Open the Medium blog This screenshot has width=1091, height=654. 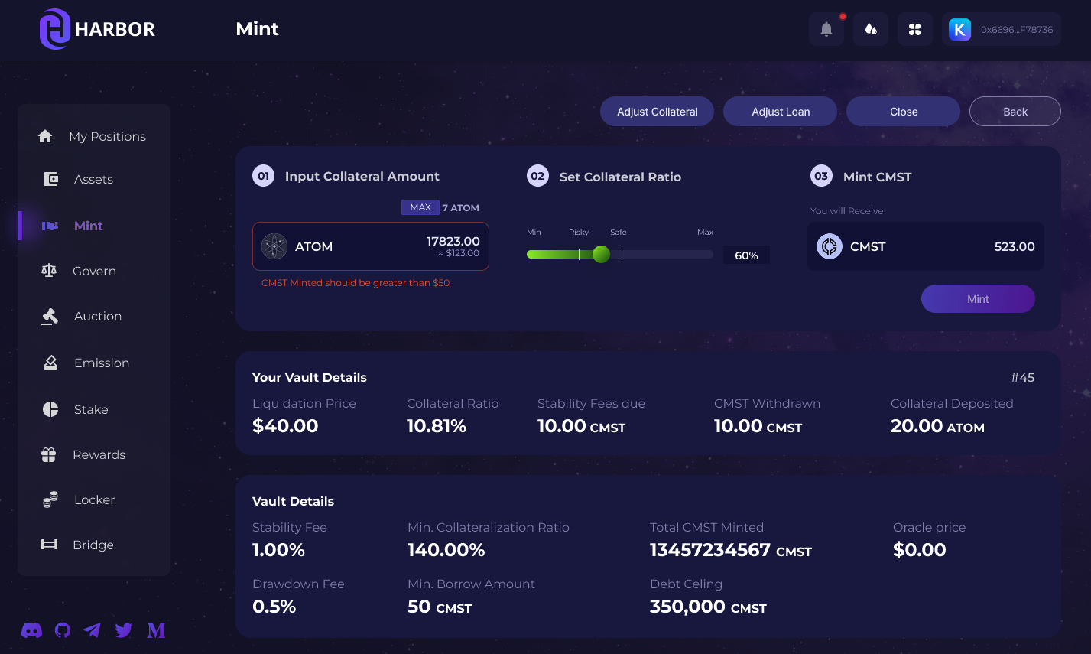[155, 630]
